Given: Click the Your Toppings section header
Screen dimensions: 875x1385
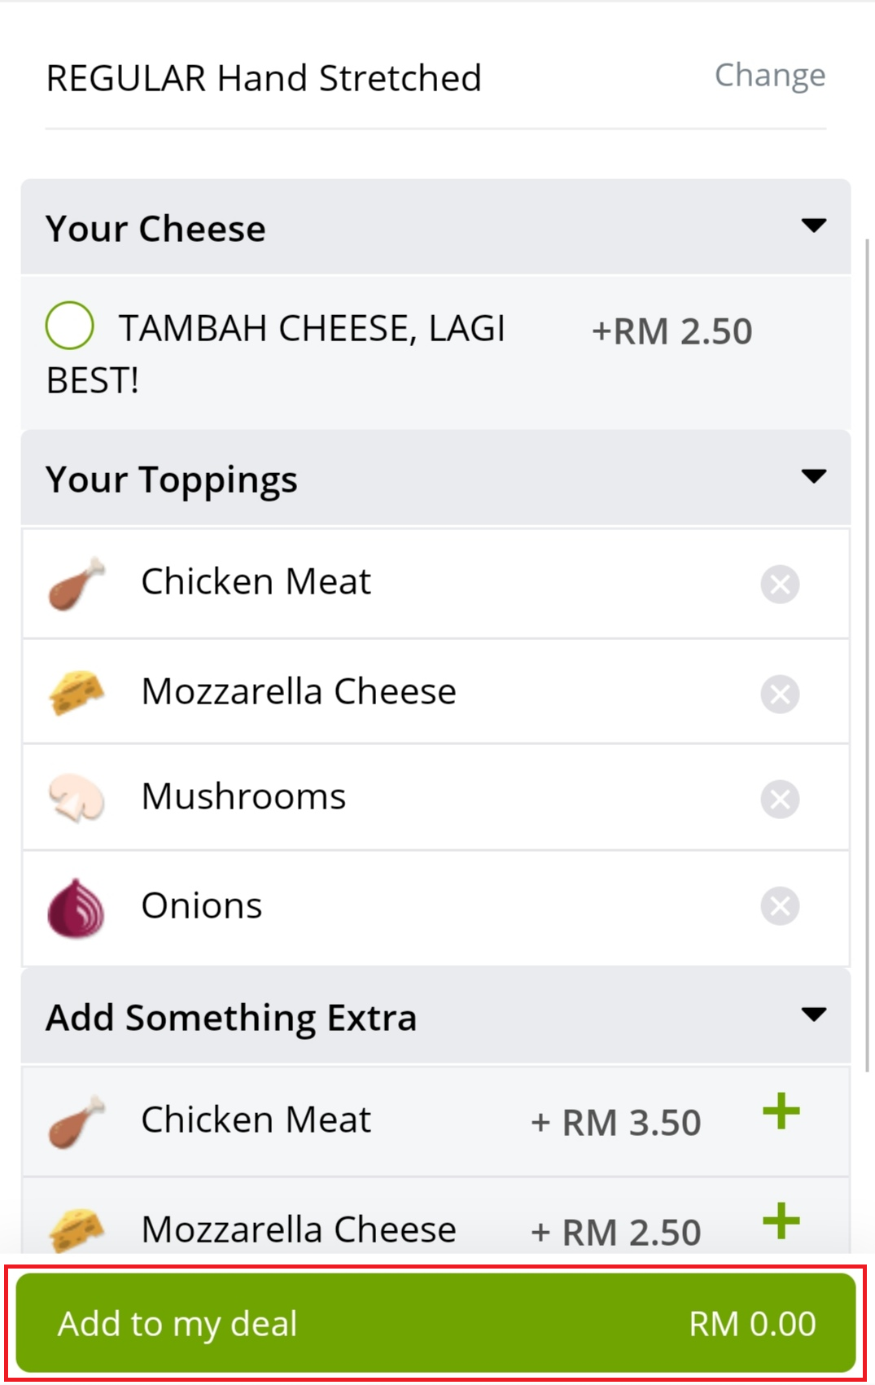Looking at the screenshot, I should click(x=172, y=480).
